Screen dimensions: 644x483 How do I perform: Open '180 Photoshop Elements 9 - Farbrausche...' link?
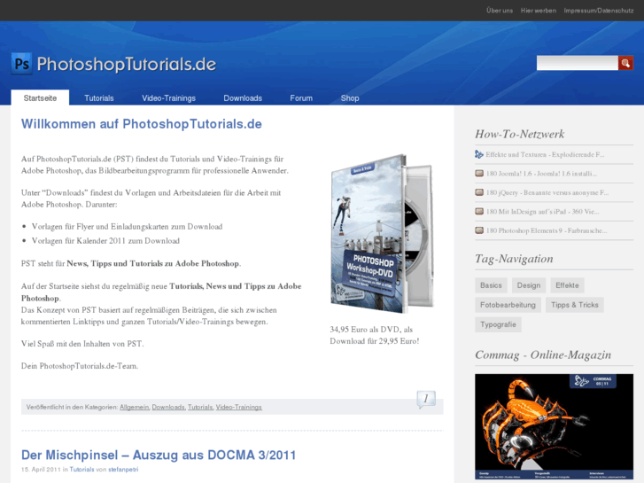click(x=547, y=230)
